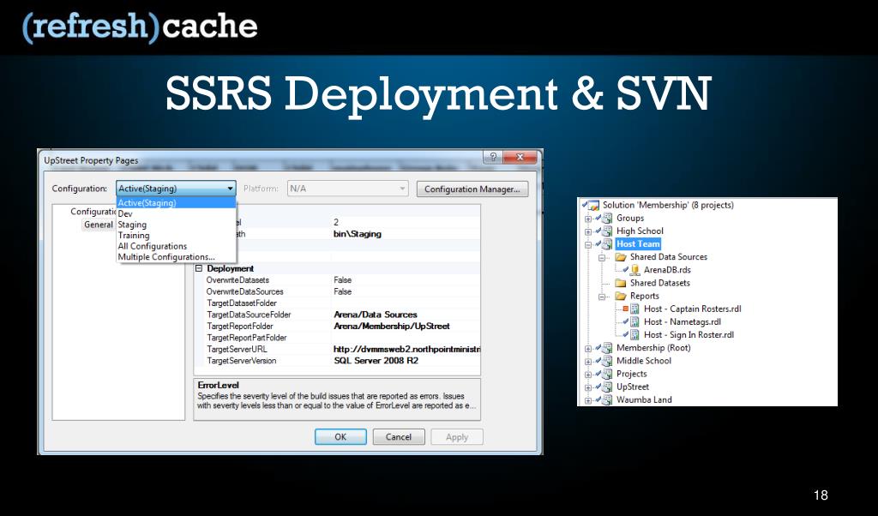Select the TargetServerURL property name
The width and height of the screenshot is (878, 516).
click(237, 349)
